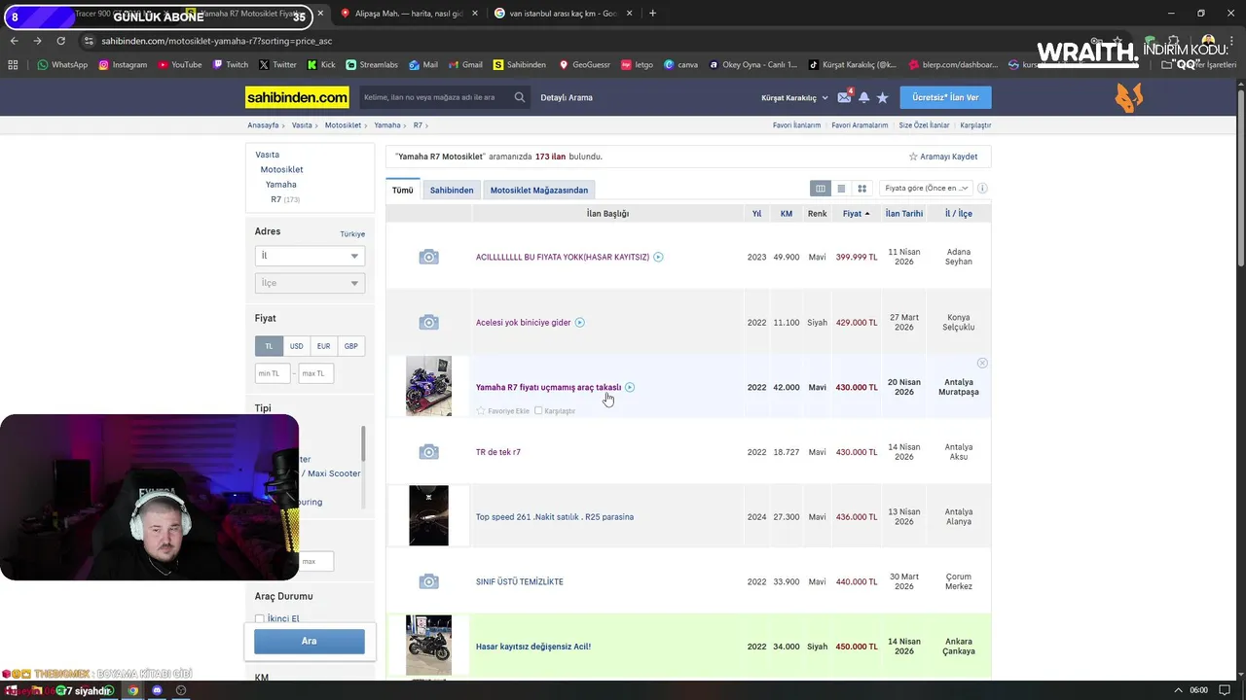
Task: Open the İl province dropdown
Action: [x=310, y=256]
